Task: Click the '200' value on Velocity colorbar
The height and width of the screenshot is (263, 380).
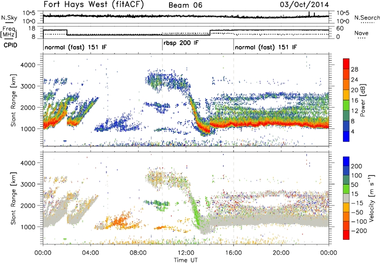Action: [357, 166]
